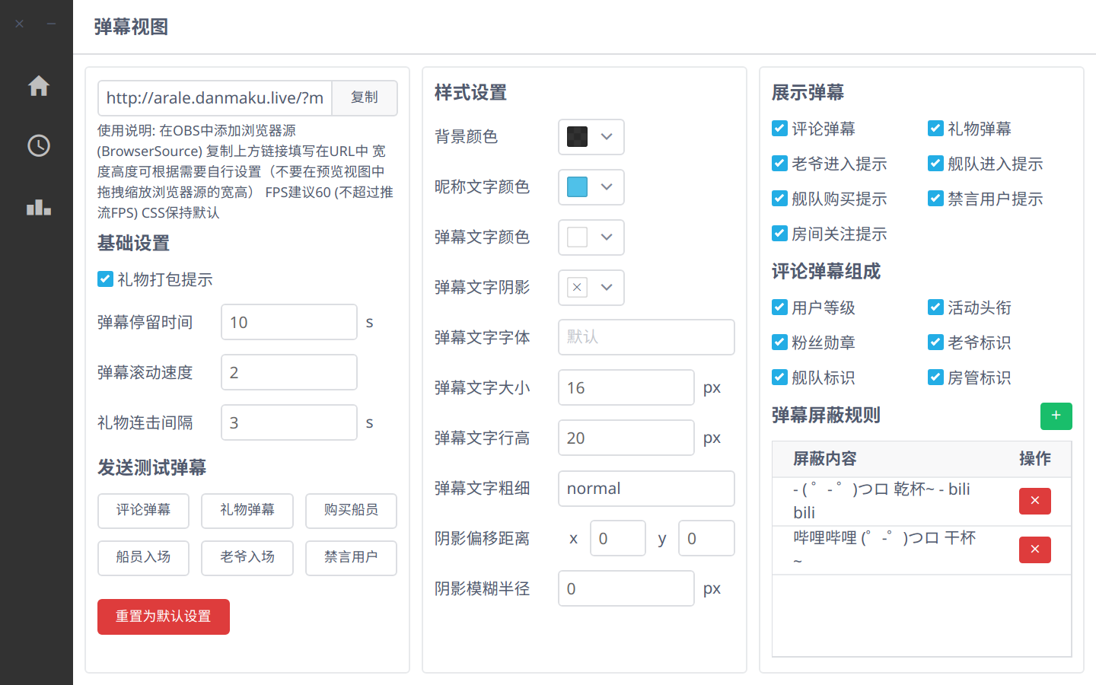Send a test 老爷入场 message
The height and width of the screenshot is (685, 1096).
(x=247, y=557)
